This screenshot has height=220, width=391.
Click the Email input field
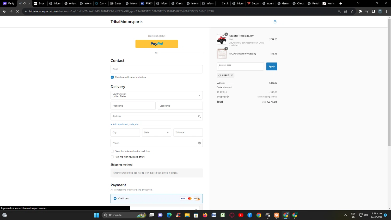[157, 69]
